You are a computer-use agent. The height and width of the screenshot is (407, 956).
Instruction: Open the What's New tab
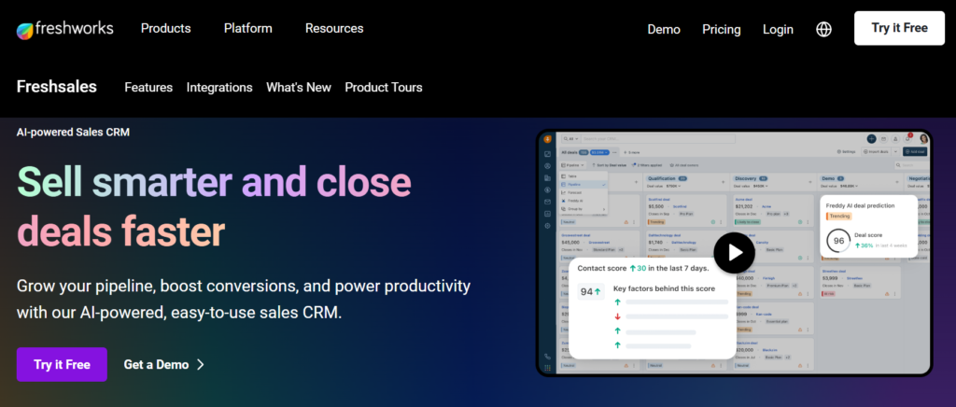pos(299,87)
